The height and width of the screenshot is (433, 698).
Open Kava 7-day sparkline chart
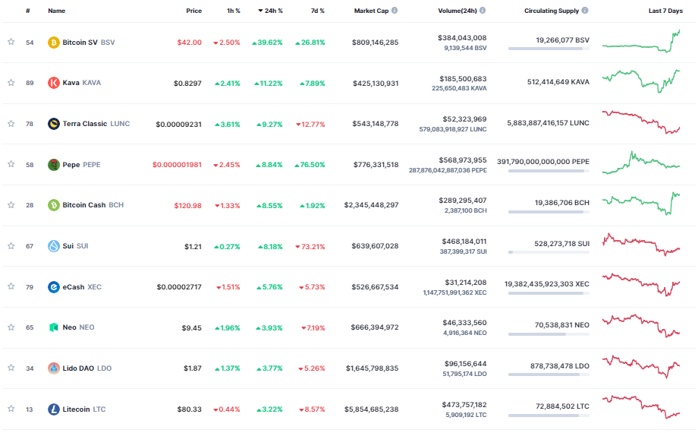[641, 81]
